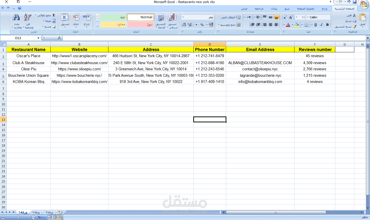Click Wrap Text (التفاف النص) button
This screenshot has height=220, width=370.
click(x=231, y=17)
